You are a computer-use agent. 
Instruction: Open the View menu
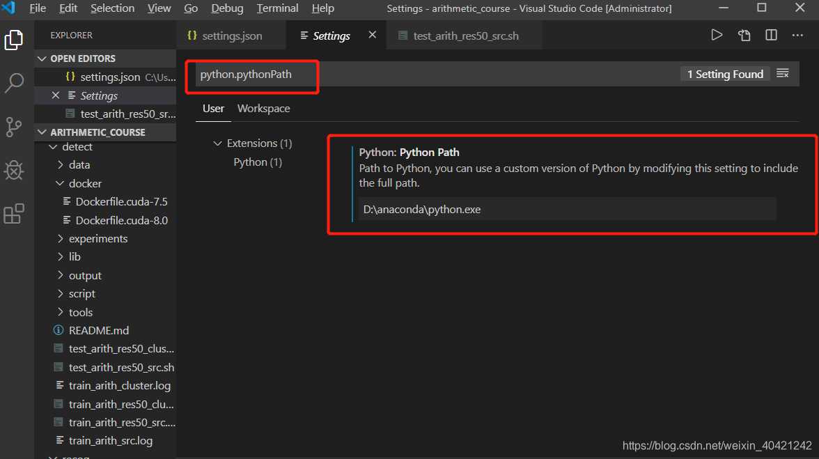(x=159, y=8)
